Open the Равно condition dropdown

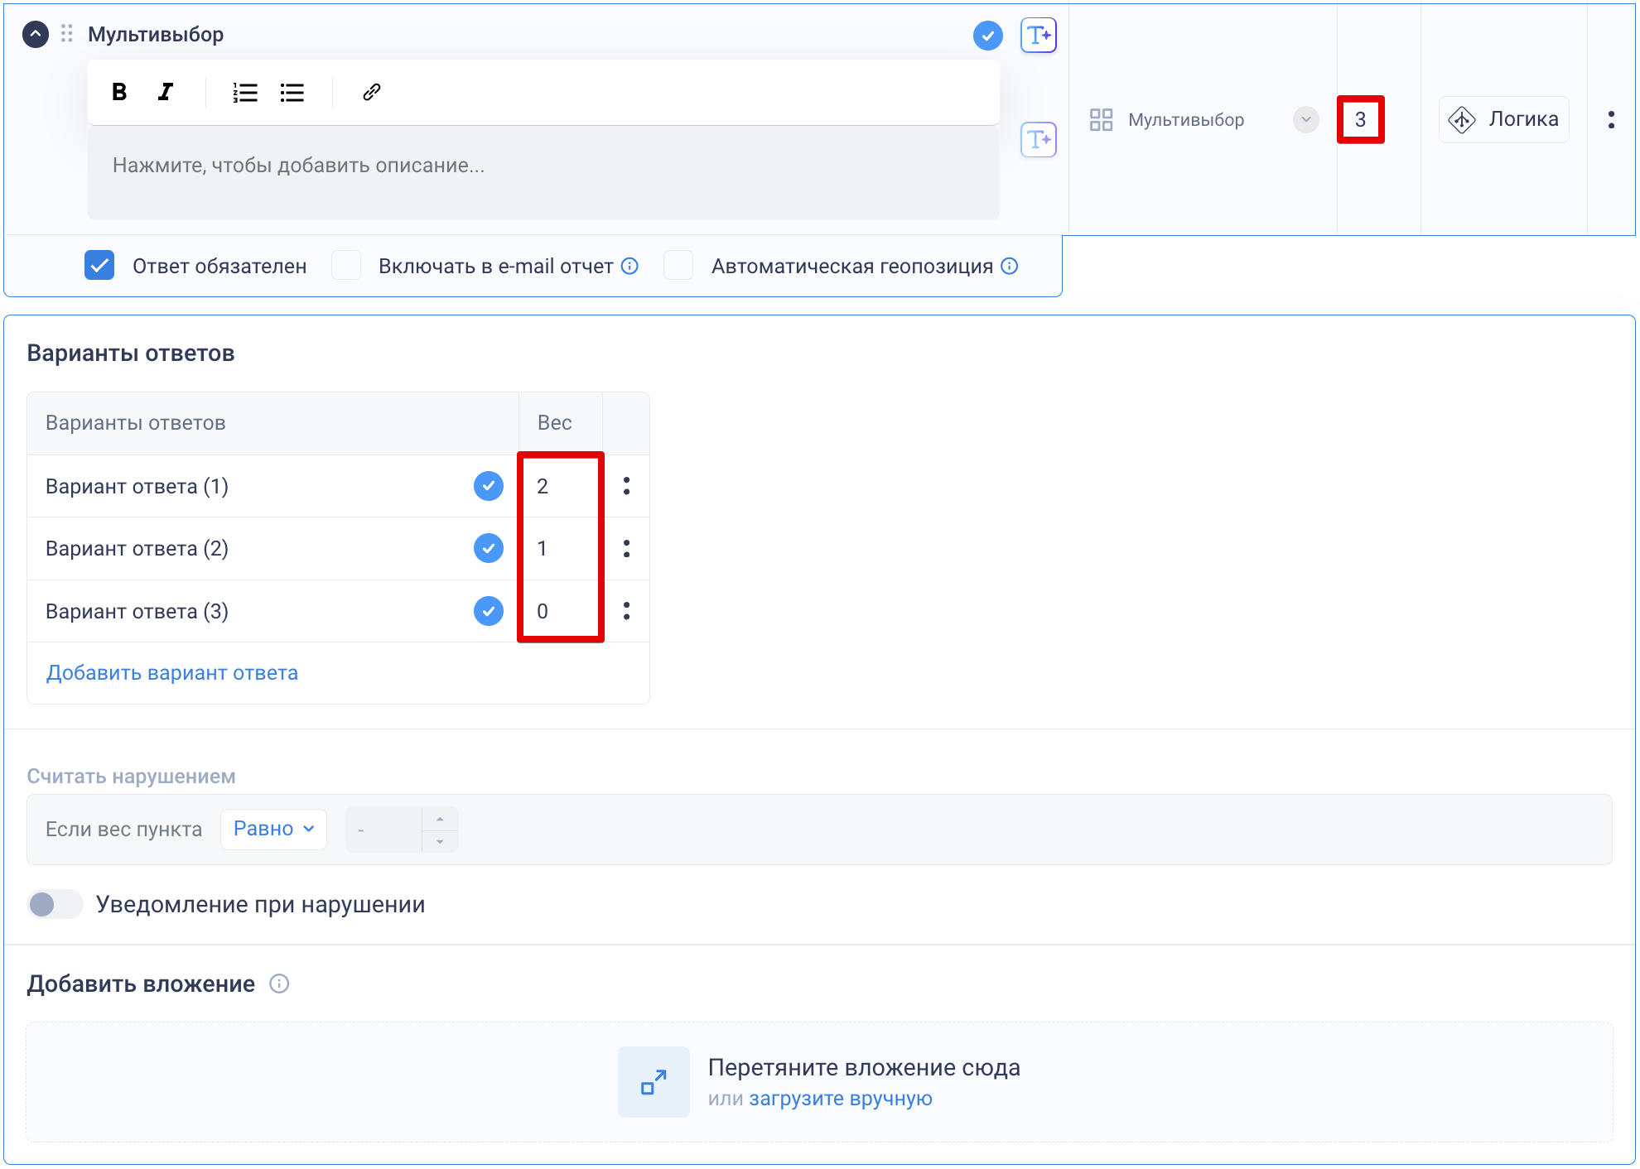273,829
